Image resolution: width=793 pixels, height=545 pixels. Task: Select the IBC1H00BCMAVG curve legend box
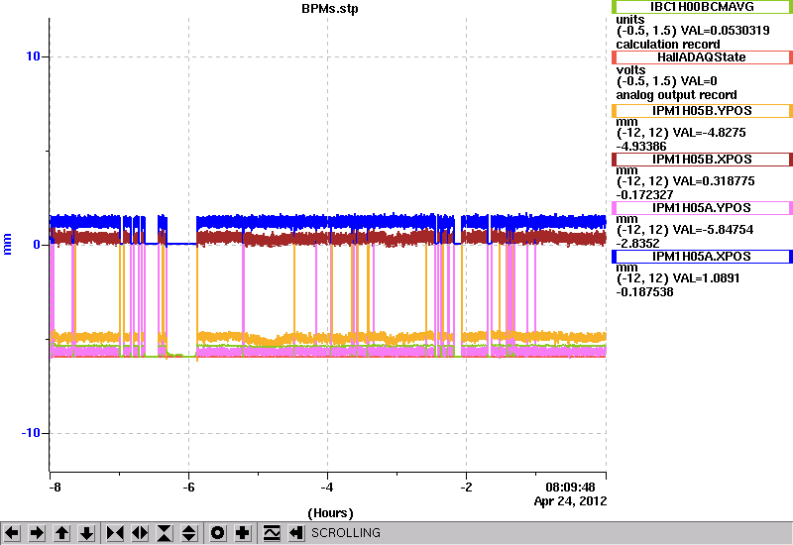click(702, 7)
